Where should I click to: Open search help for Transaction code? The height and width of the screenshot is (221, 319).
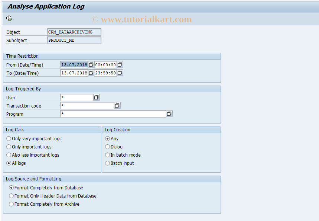pyautogui.click(x=117, y=105)
